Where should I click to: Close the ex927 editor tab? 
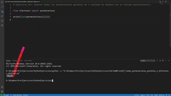click(40, 2)
